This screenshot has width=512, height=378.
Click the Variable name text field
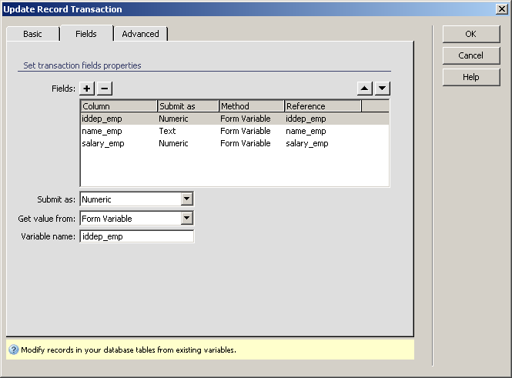tap(136, 237)
